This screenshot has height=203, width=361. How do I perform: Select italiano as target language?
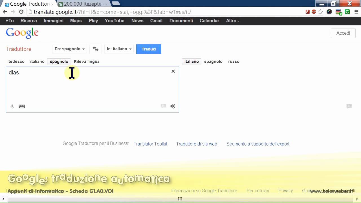pos(191,61)
